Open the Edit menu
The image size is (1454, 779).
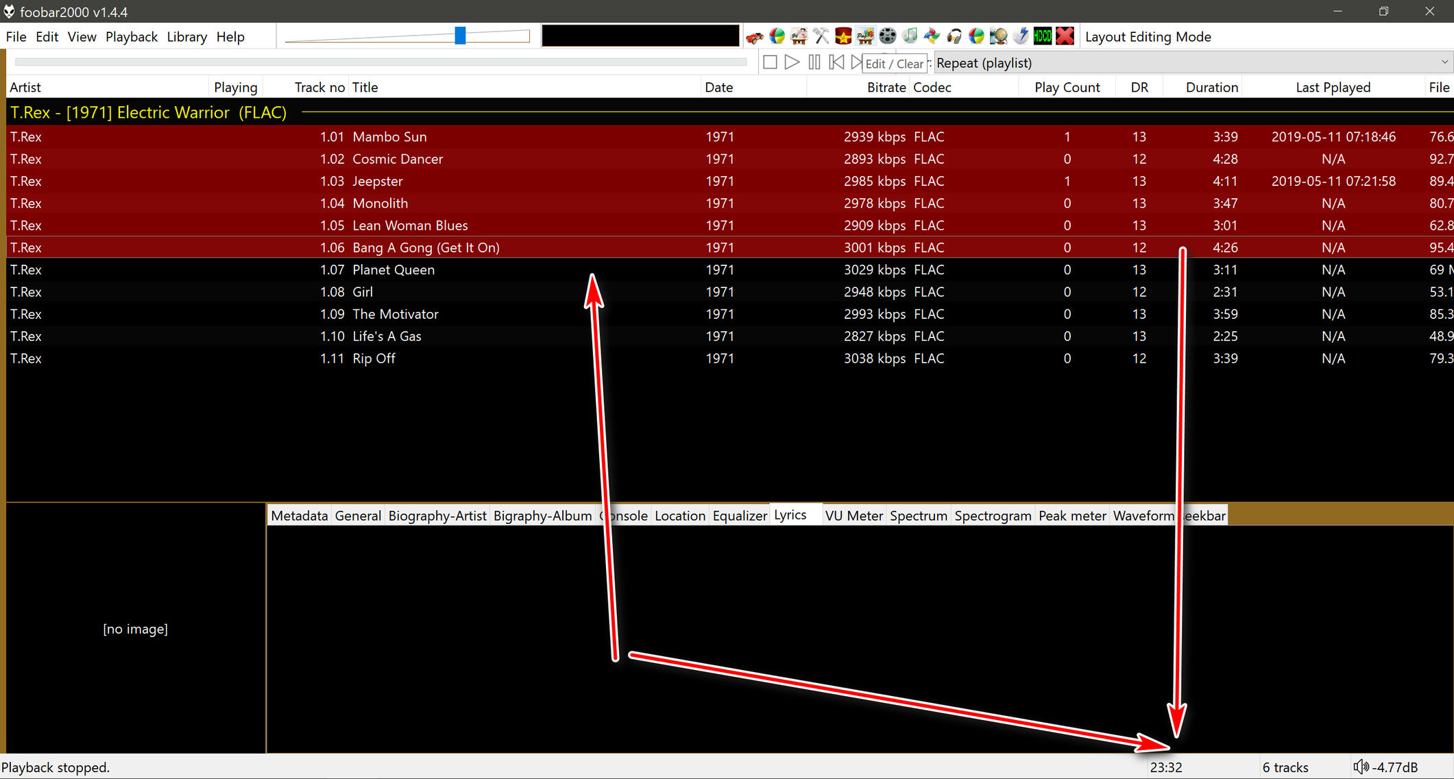(47, 37)
